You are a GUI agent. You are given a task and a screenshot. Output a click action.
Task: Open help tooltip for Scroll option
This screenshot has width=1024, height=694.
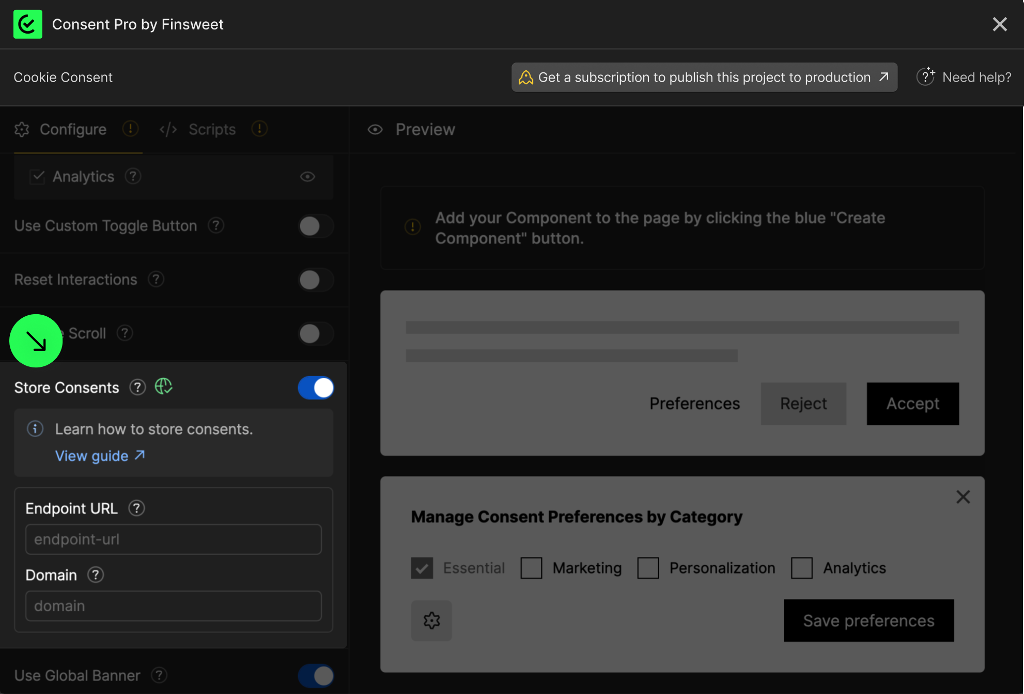pos(125,333)
